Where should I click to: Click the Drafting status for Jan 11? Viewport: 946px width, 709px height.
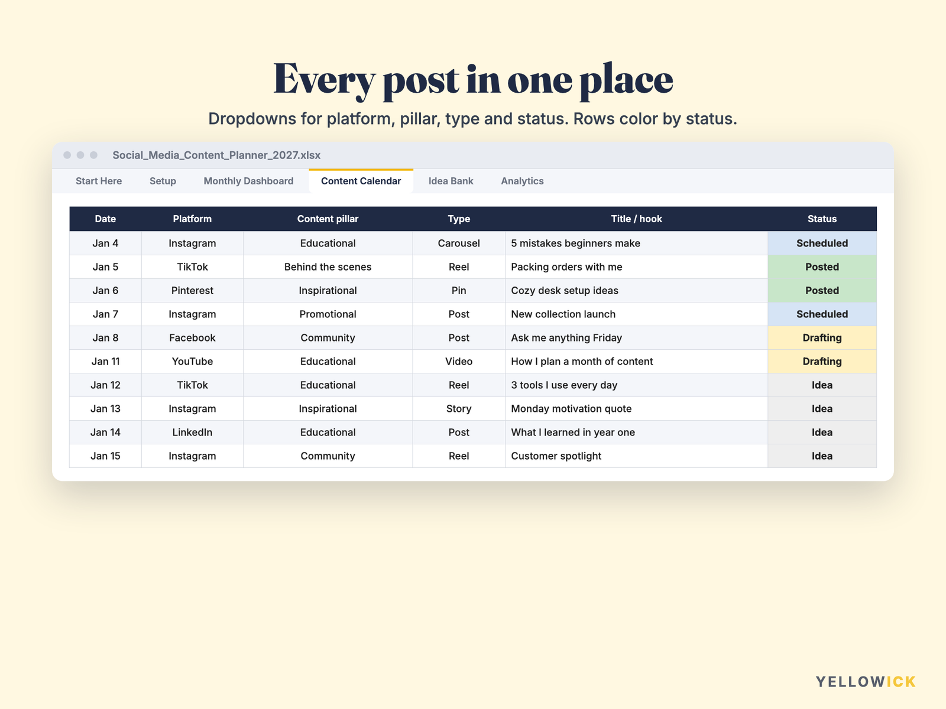[822, 362]
